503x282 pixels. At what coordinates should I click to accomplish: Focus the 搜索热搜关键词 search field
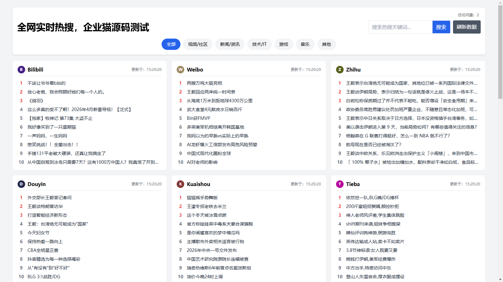(400, 27)
